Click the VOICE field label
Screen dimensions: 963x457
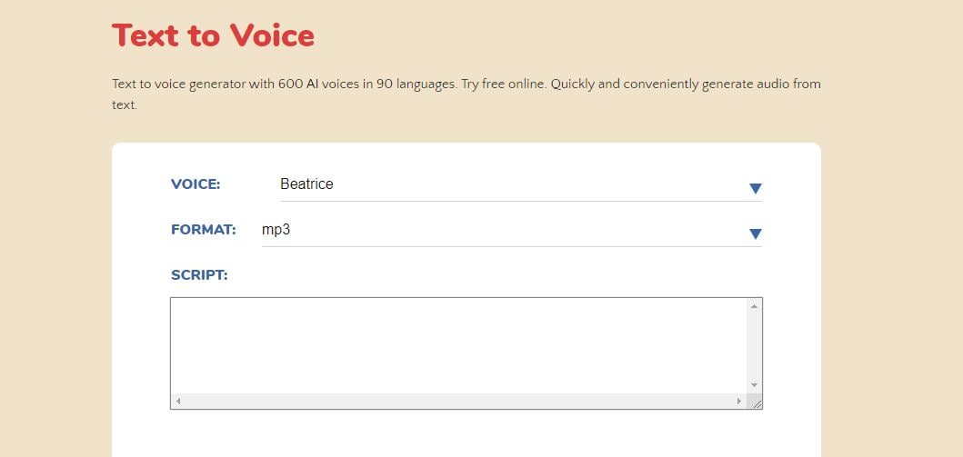click(196, 184)
